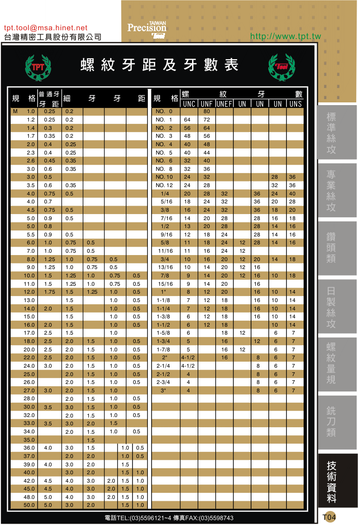This screenshot has height=525, width=358.
Task: Click the 0.45 pitch value for 2.6
Action: point(50,161)
